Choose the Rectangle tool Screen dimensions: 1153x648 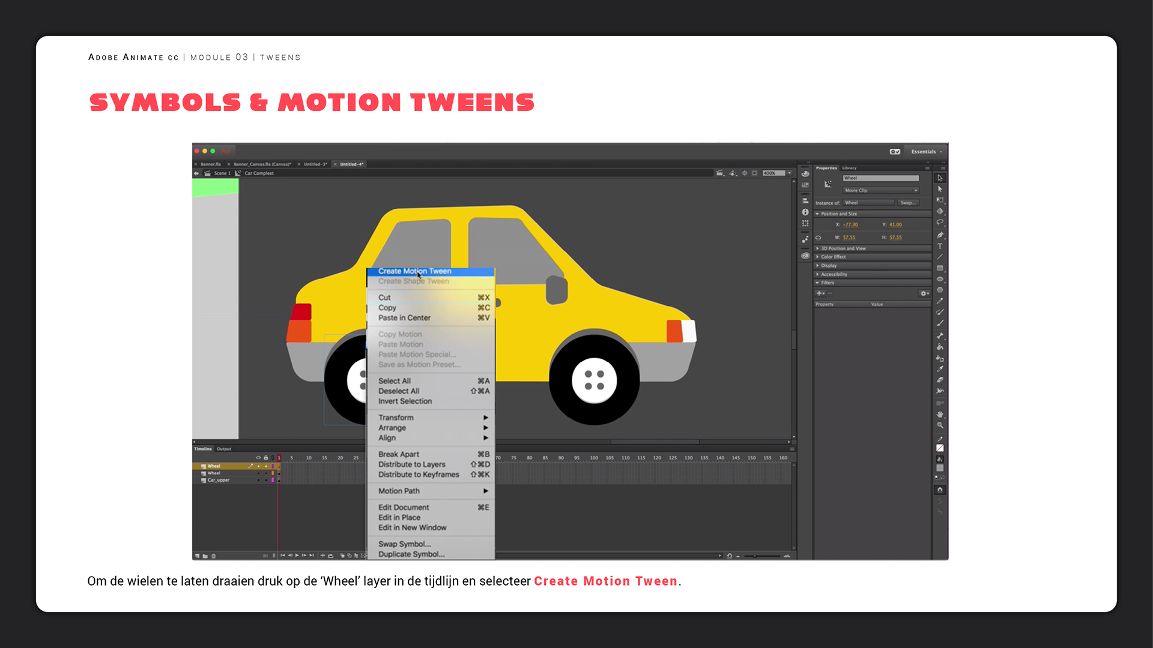(940, 268)
